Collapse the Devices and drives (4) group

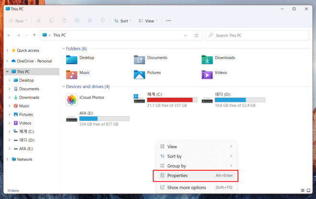point(64,87)
